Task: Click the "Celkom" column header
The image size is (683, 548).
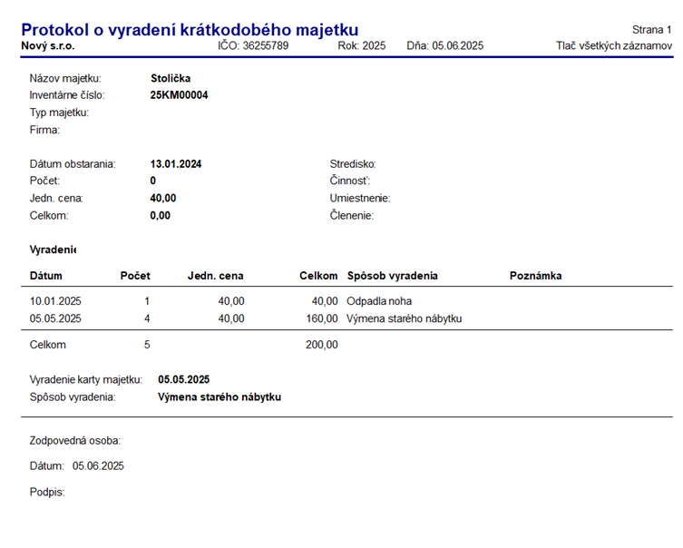Action: click(x=318, y=276)
